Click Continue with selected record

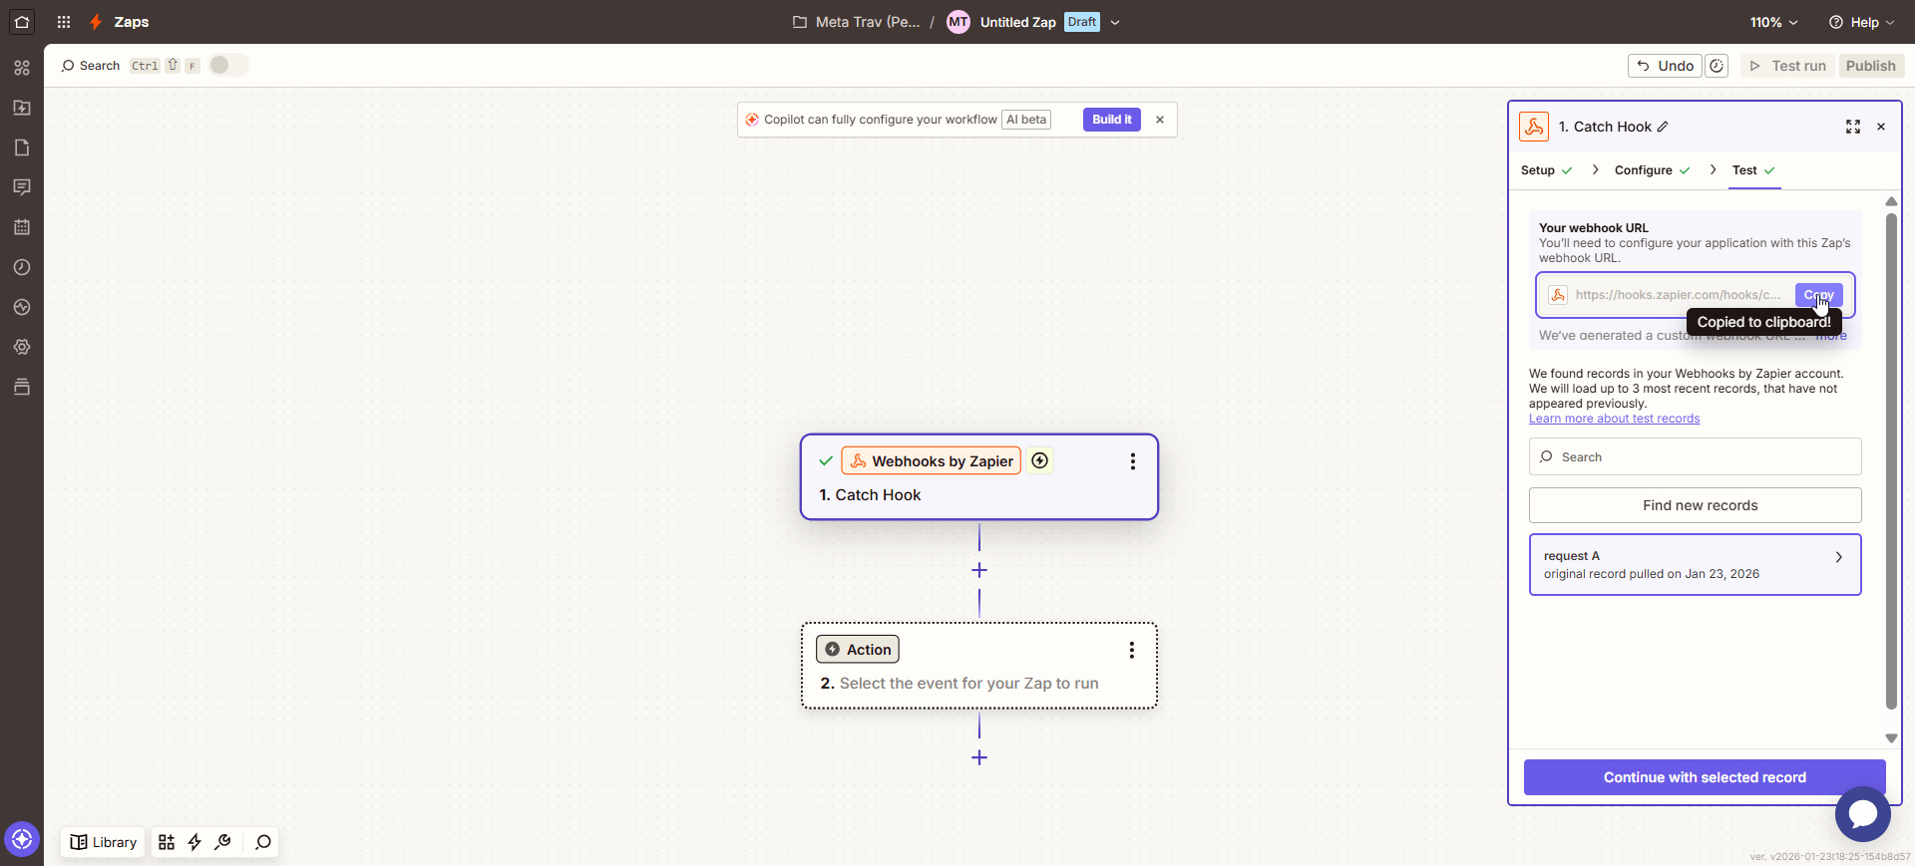[x=1705, y=777]
